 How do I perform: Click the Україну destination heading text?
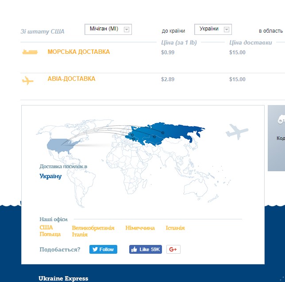tap(50, 177)
